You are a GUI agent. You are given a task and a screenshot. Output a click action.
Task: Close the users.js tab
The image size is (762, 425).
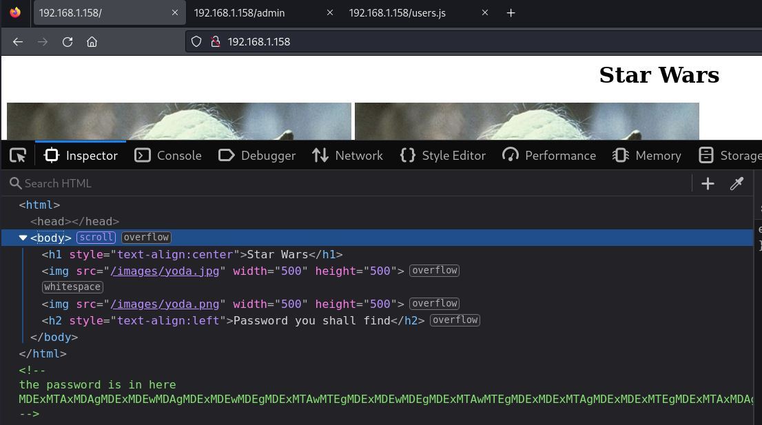tap(485, 12)
